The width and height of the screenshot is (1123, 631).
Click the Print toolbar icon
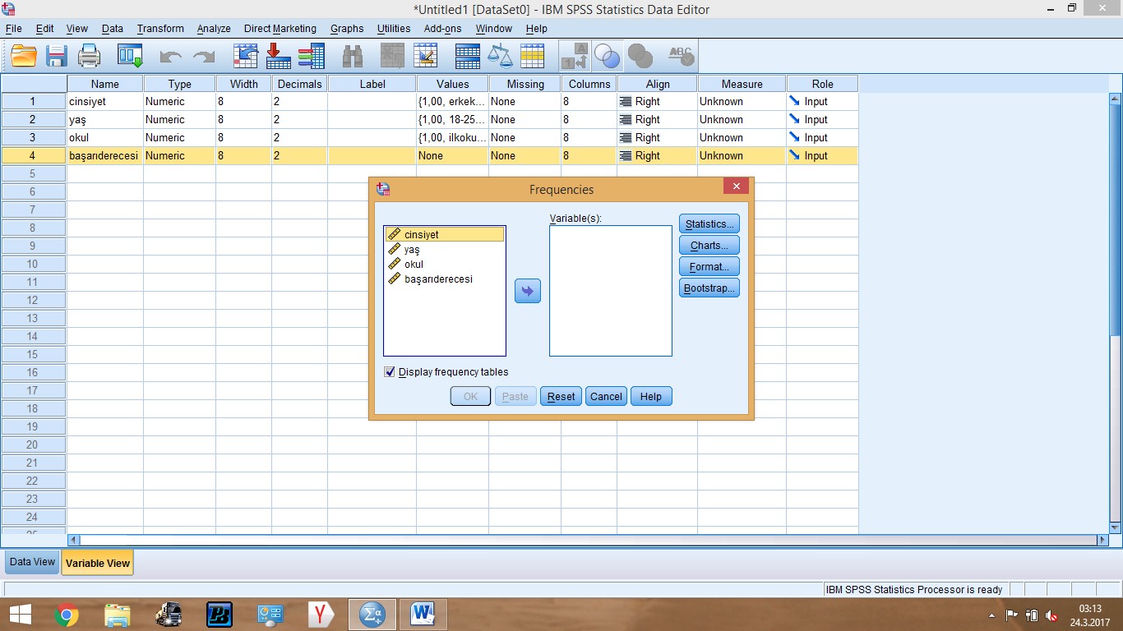89,56
